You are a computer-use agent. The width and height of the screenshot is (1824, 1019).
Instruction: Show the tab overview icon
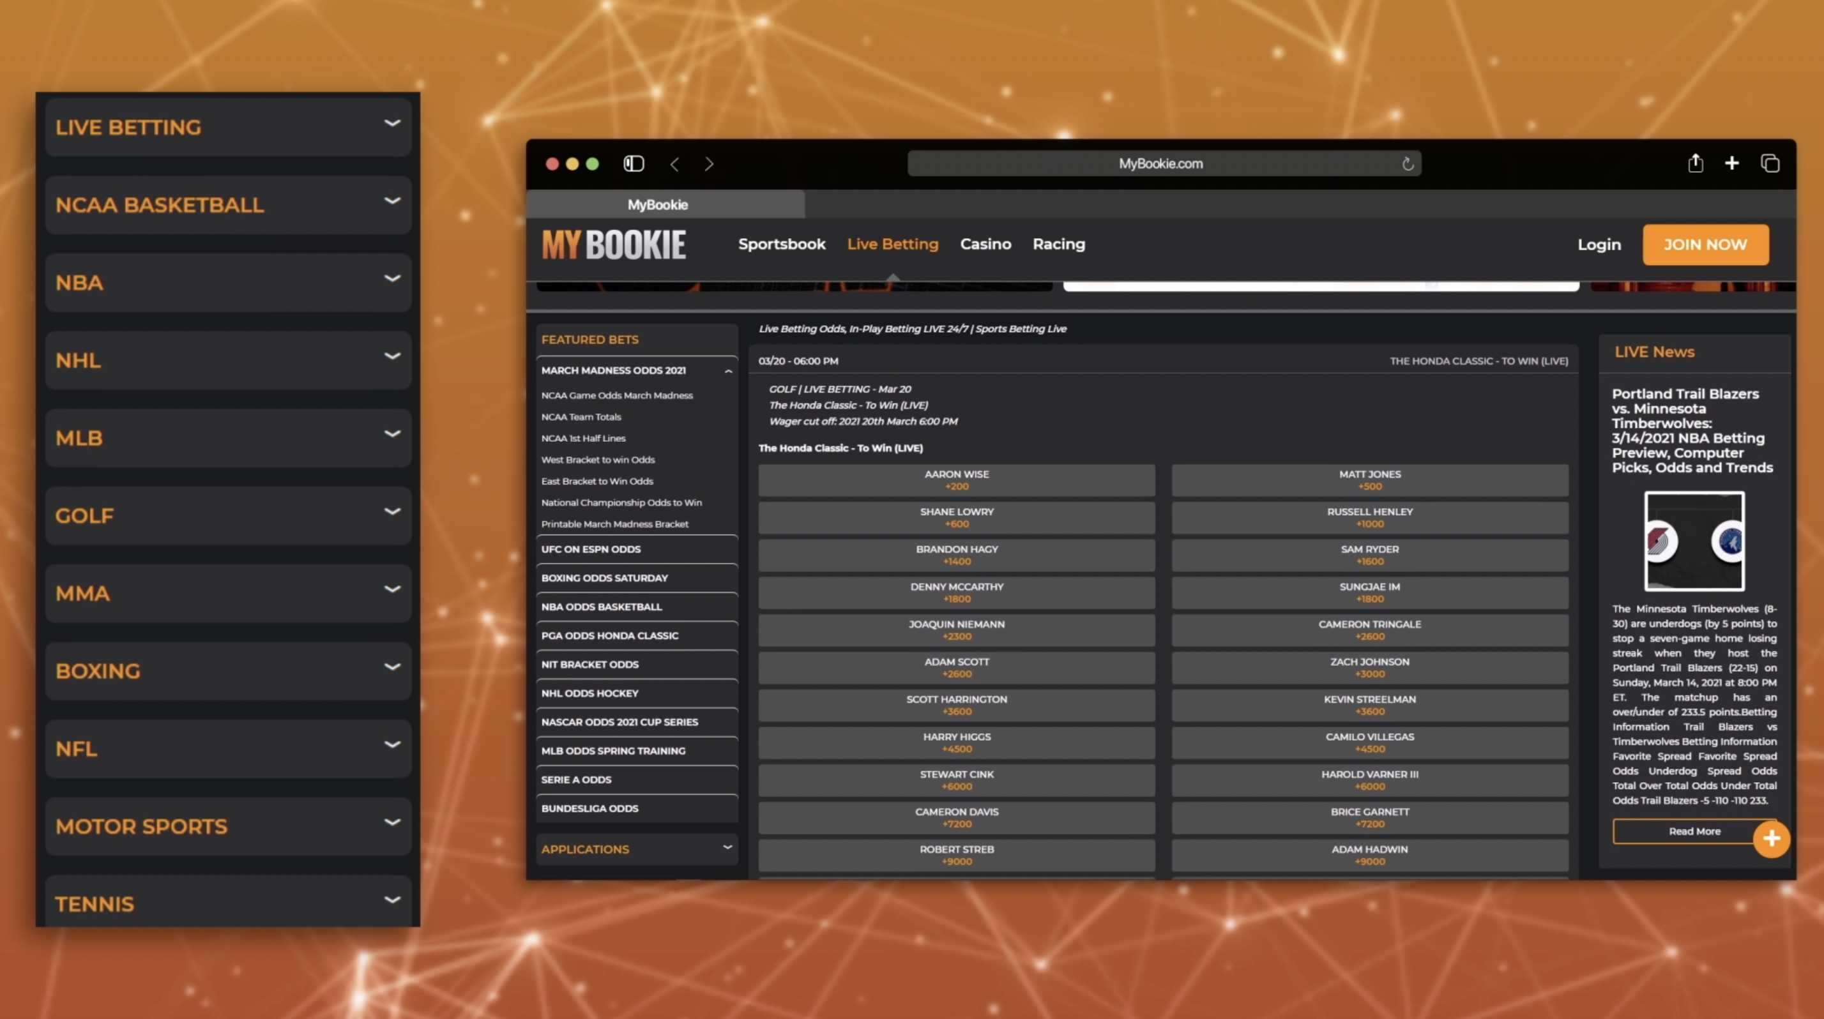click(1770, 163)
